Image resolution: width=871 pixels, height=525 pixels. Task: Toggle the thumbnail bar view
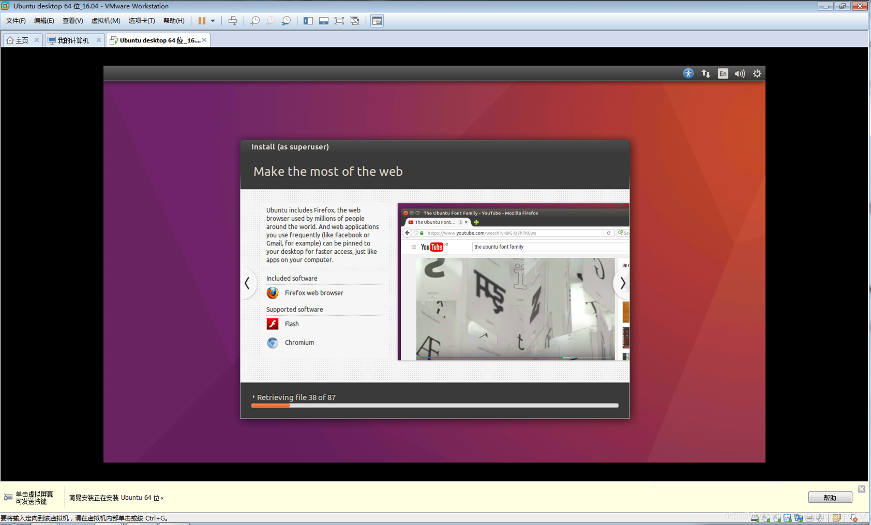click(324, 21)
